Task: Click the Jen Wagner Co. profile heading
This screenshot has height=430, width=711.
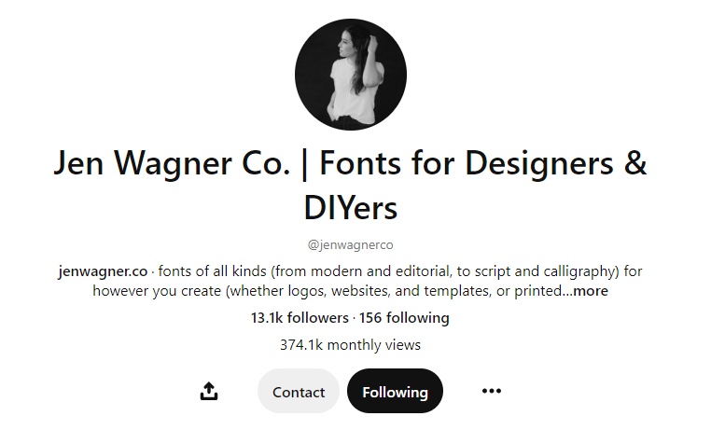Action: (x=351, y=185)
